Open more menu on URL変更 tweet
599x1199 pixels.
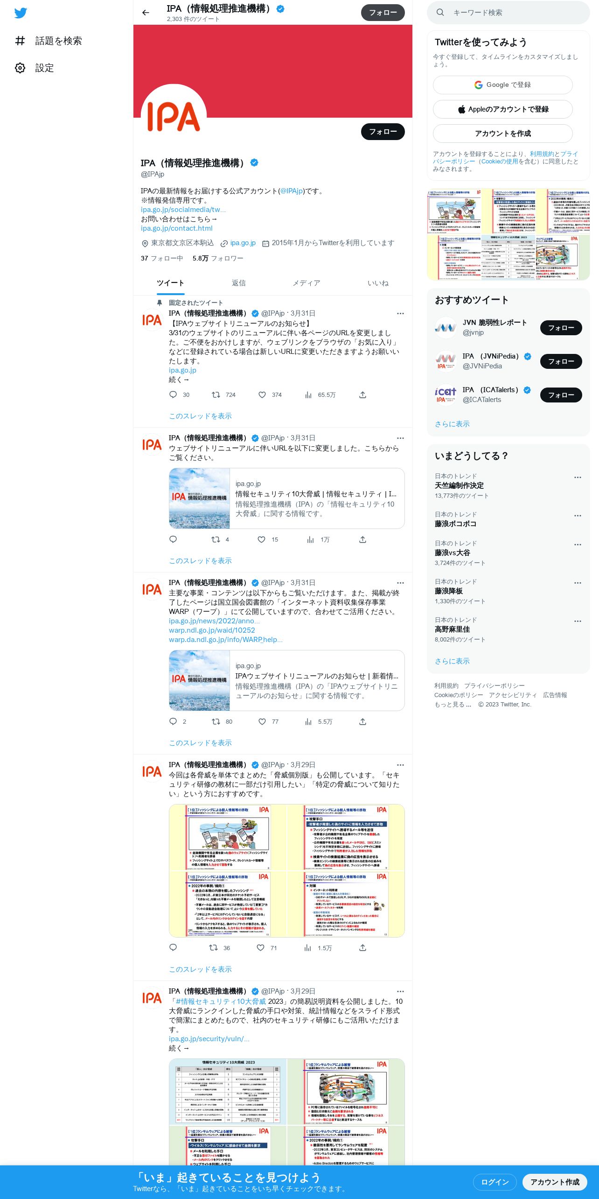tap(400, 438)
